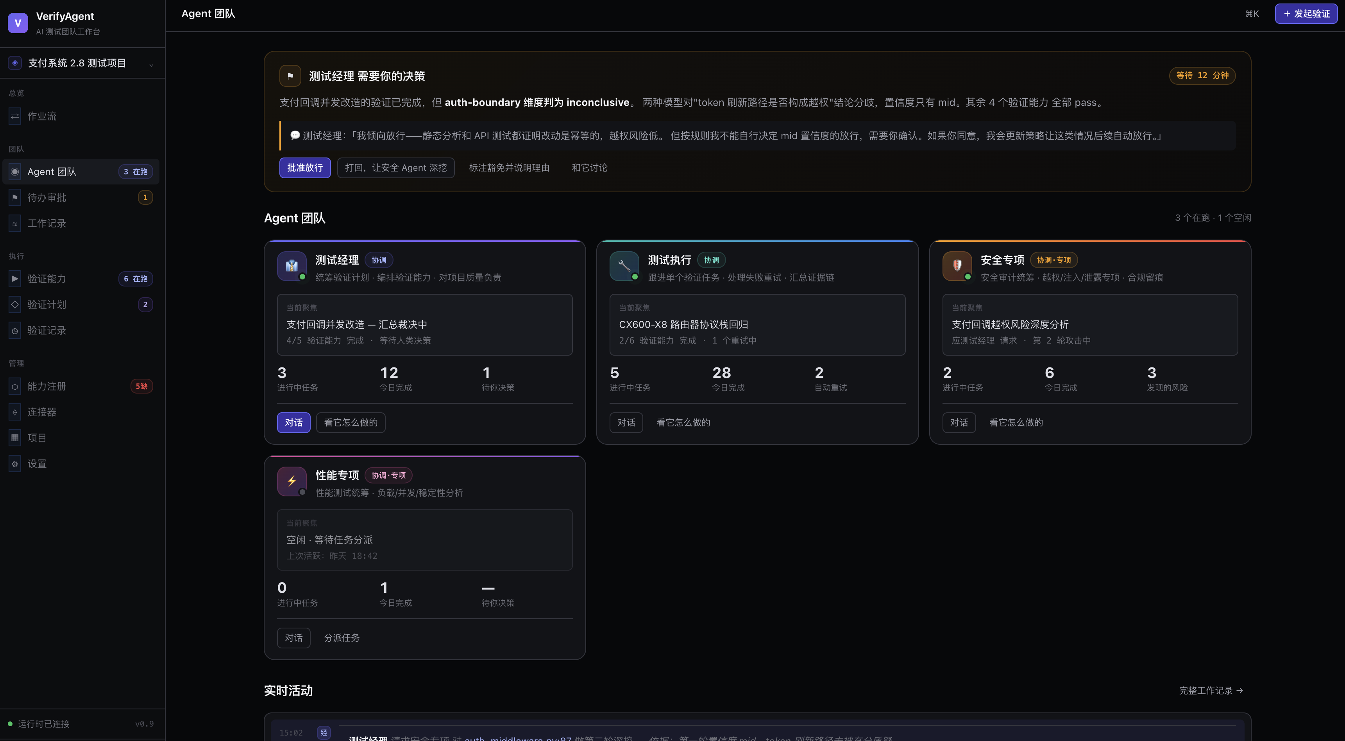Click 运行时已连接 status indicator
This screenshot has width=1345, height=741.
pyautogui.click(x=39, y=724)
